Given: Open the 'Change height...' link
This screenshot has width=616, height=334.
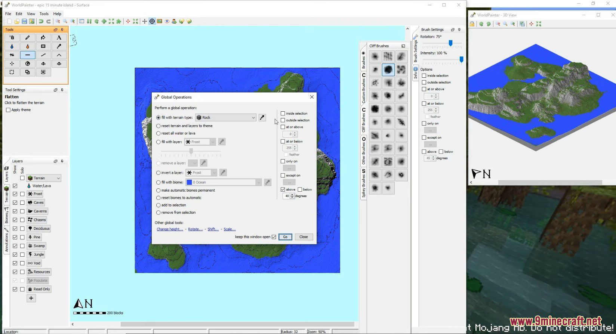Looking at the screenshot, I should point(170,229).
